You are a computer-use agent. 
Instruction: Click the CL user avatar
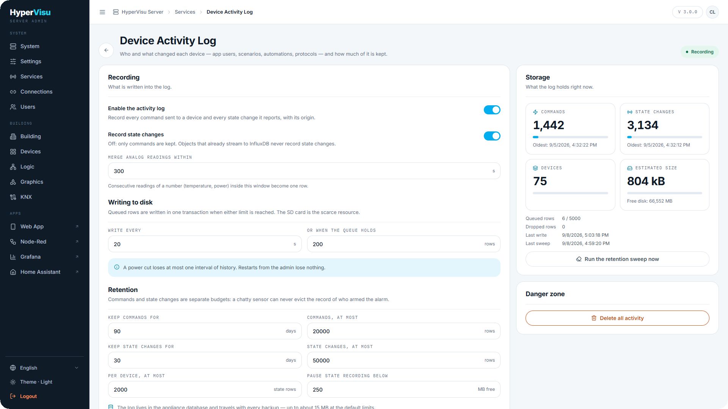(x=712, y=12)
